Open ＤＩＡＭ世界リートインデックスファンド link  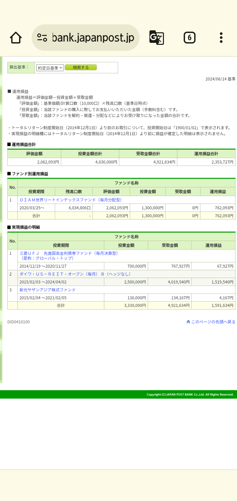pos(71,200)
